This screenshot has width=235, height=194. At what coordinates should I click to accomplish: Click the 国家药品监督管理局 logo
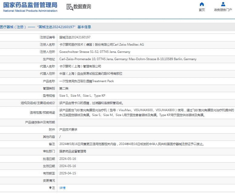pos(30,5)
